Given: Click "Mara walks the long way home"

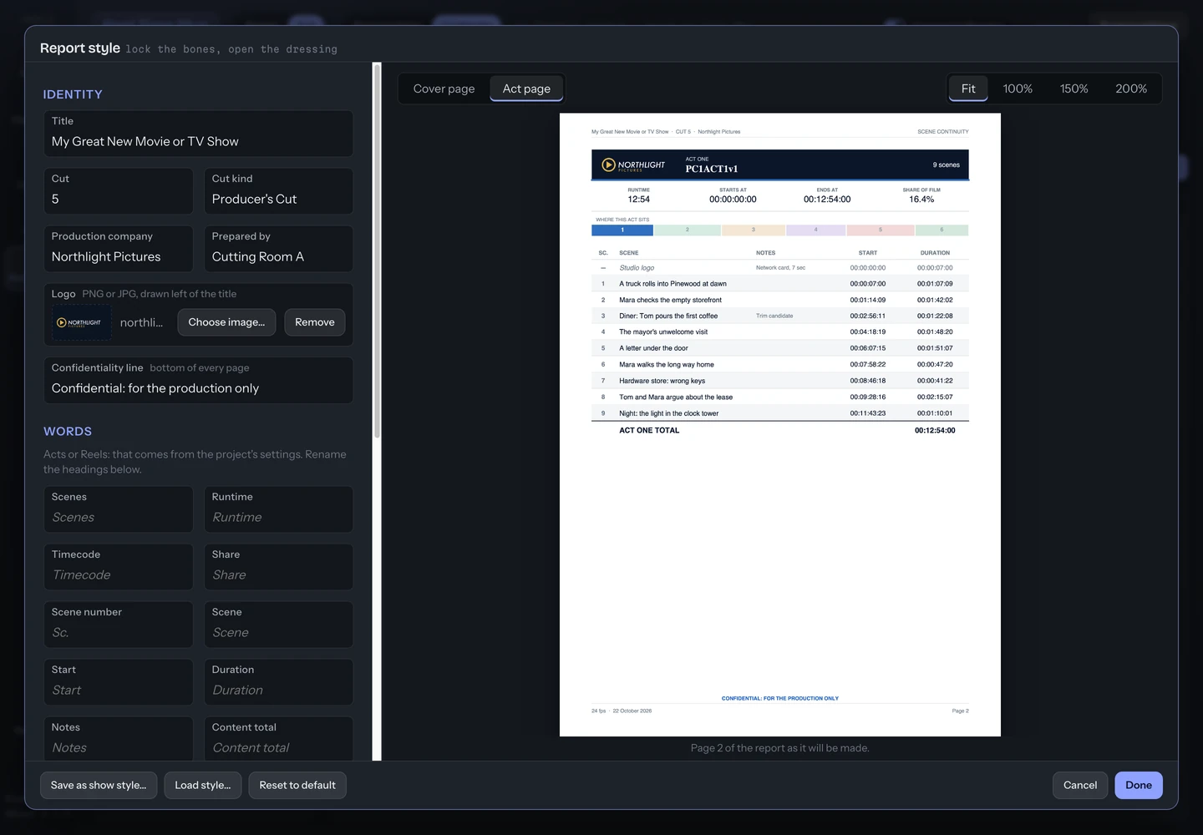Looking at the screenshot, I should pos(667,365).
